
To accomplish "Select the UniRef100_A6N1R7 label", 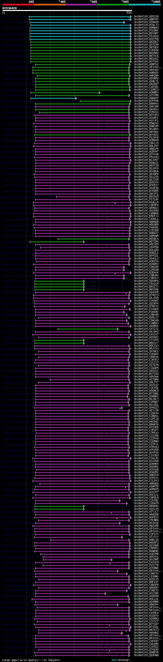I will (x=146, y=98).
